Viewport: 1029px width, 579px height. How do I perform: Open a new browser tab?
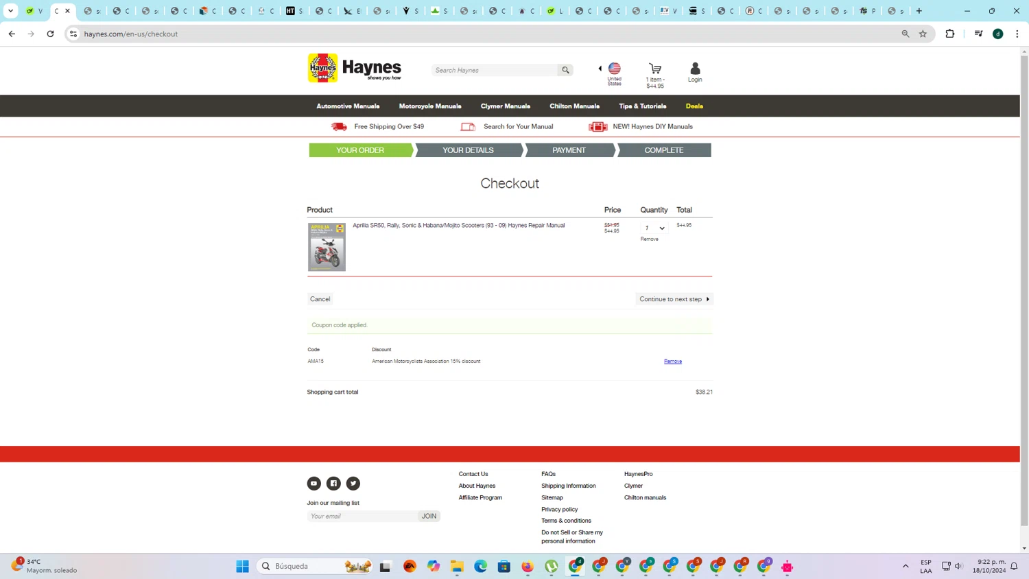coord(919,11)
